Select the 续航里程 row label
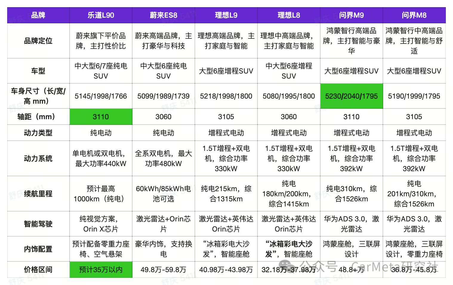Image resolution: width=453 pixels, height=285 pixels. pos(38,194)
